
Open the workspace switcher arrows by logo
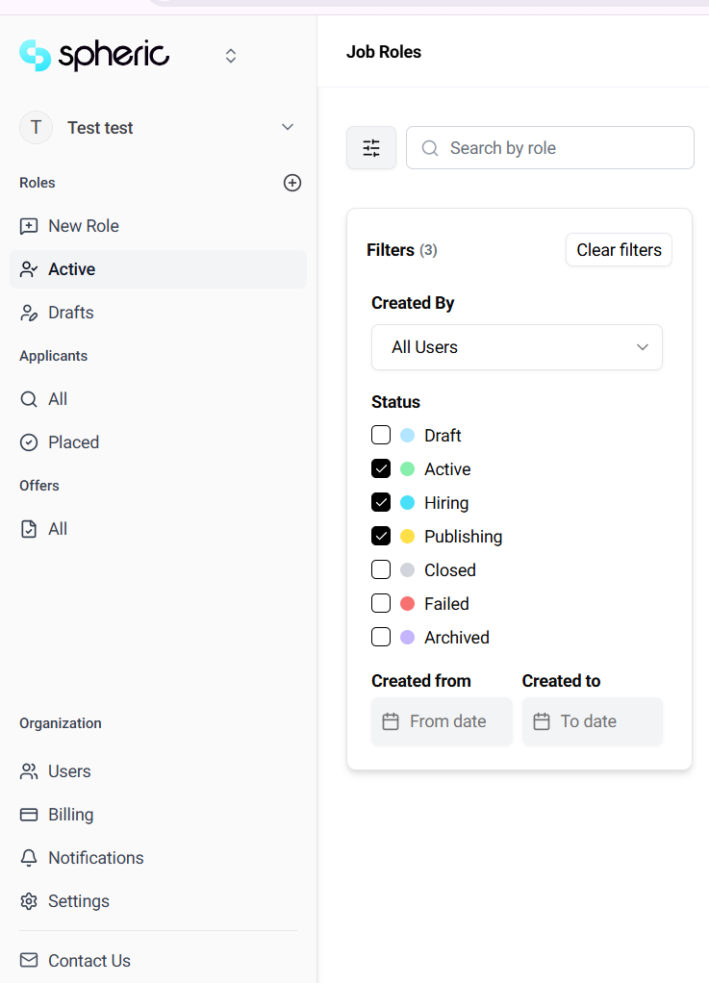[231, 56]
